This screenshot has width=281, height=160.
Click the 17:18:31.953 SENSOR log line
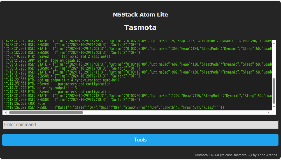(72, 100)
